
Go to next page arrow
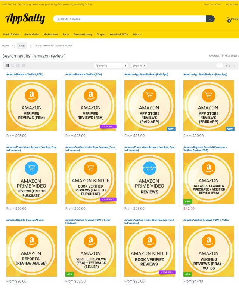point(233,66)
